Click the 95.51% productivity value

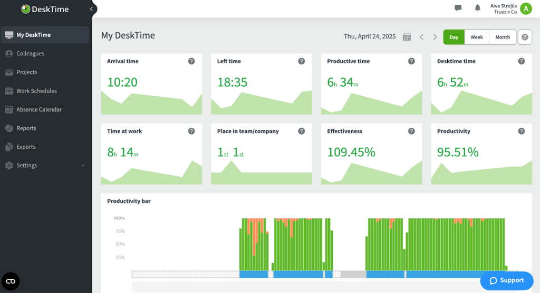[x=458, y=152]
